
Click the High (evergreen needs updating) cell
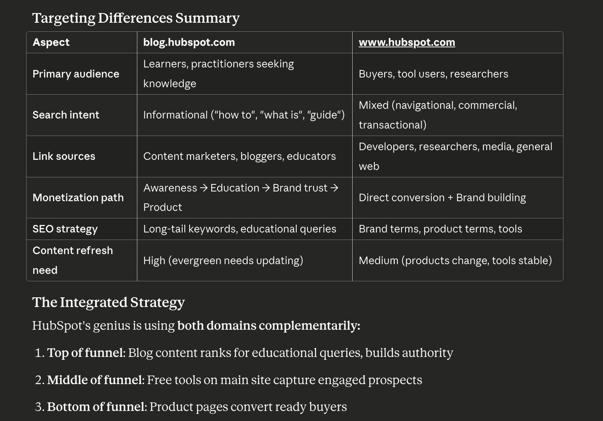(x=223, y=260)
